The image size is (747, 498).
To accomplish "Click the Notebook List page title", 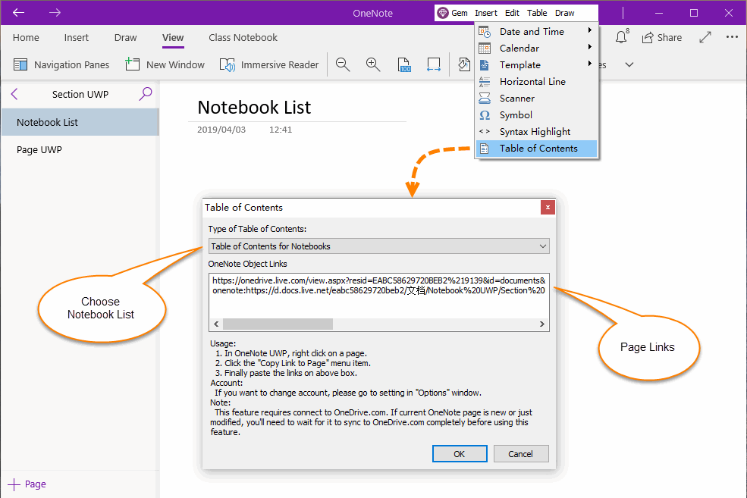I will (254, 108).
